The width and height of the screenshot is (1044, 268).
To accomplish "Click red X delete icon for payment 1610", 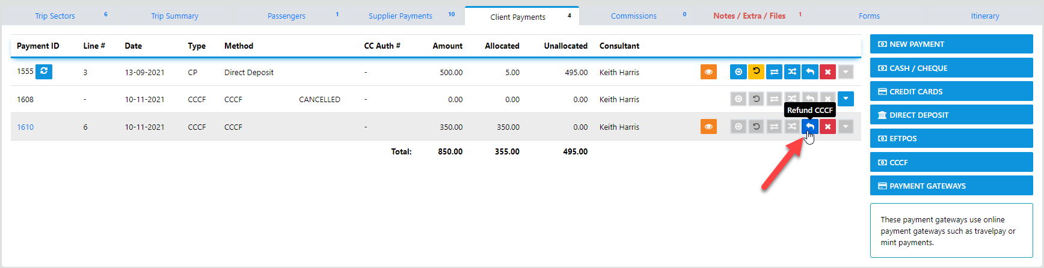I will (828, 127).
